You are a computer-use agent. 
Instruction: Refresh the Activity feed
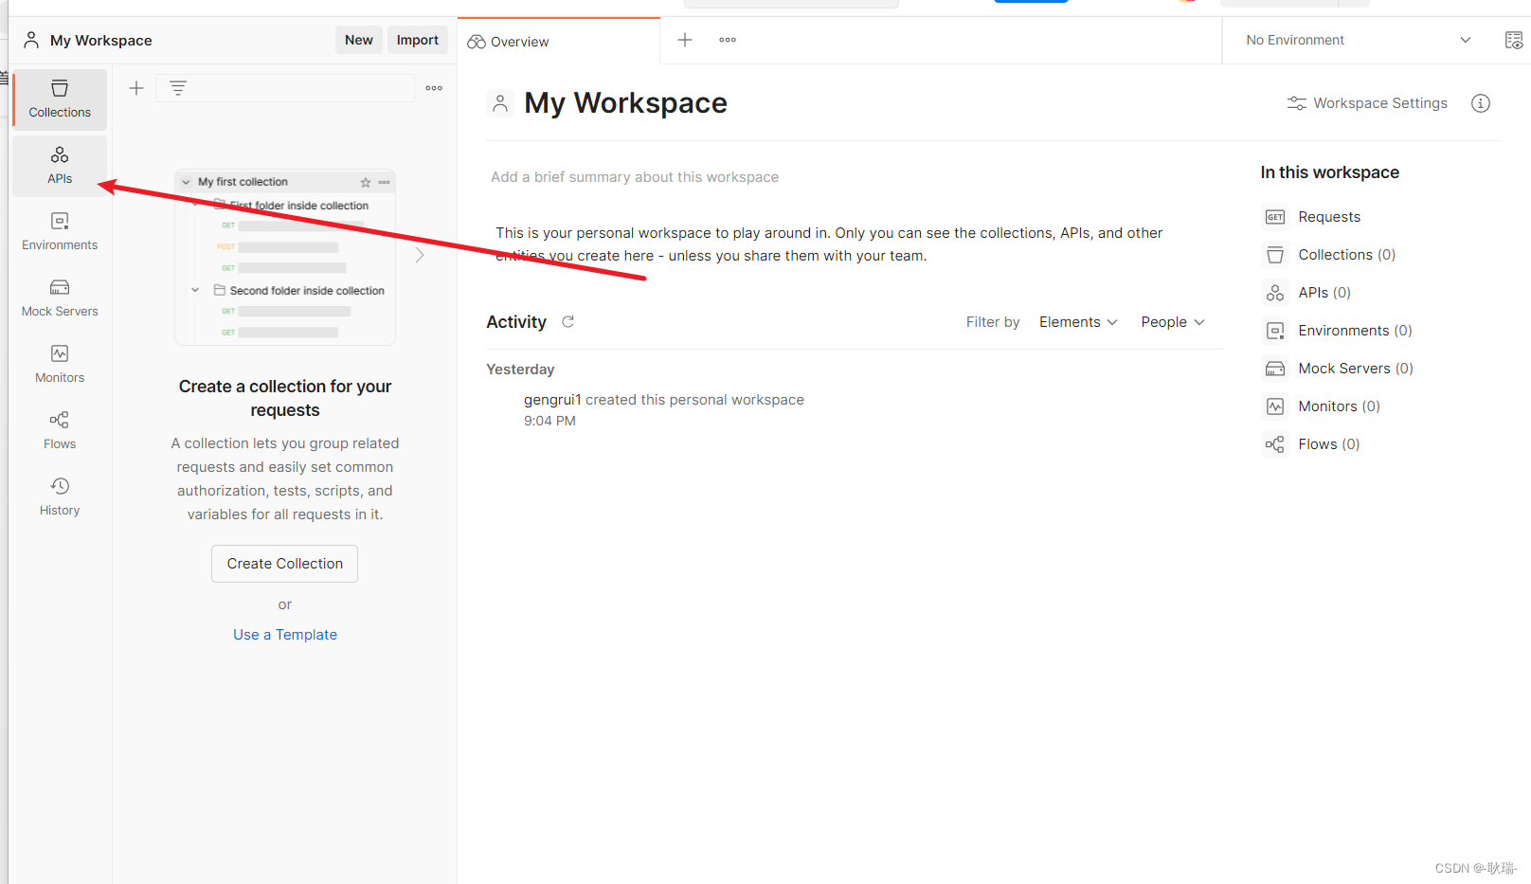[568, 322]
